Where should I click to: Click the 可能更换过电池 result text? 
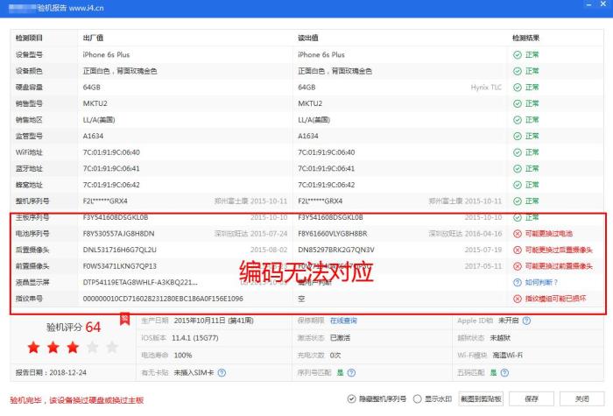tap(548, 234)
